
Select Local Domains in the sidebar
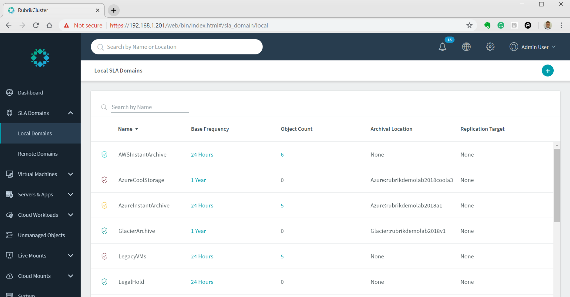(x=35, y=133)
